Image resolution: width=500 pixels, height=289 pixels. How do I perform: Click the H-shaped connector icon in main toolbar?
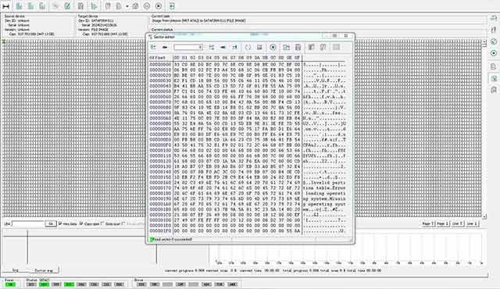pyautogui.click(x=5, y=6)
